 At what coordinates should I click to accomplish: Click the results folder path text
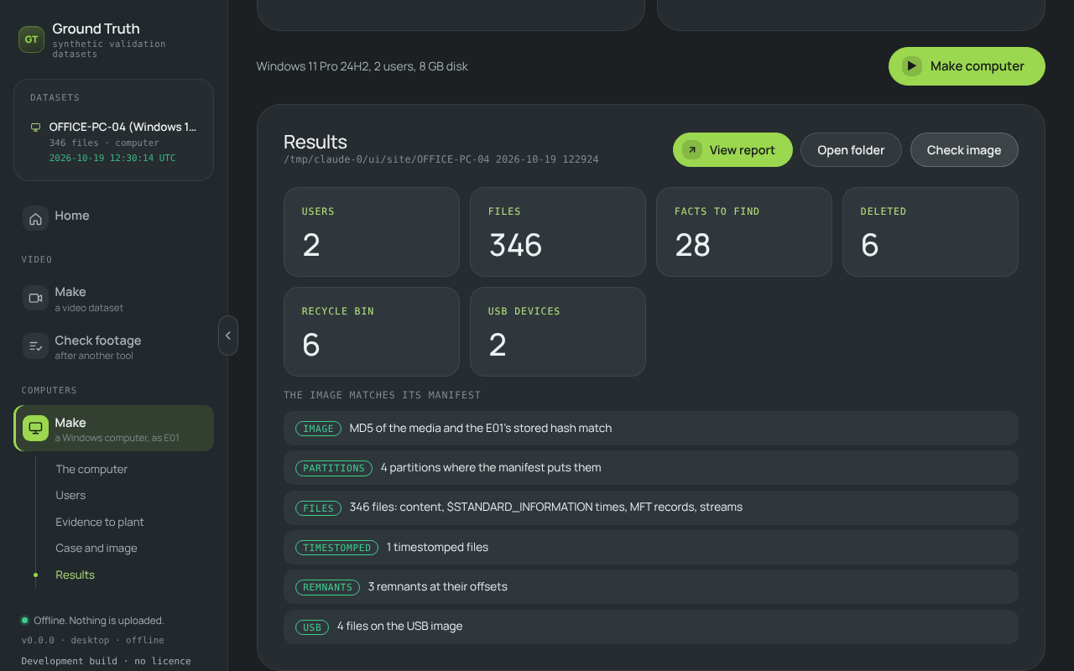[x=441, y=159]
